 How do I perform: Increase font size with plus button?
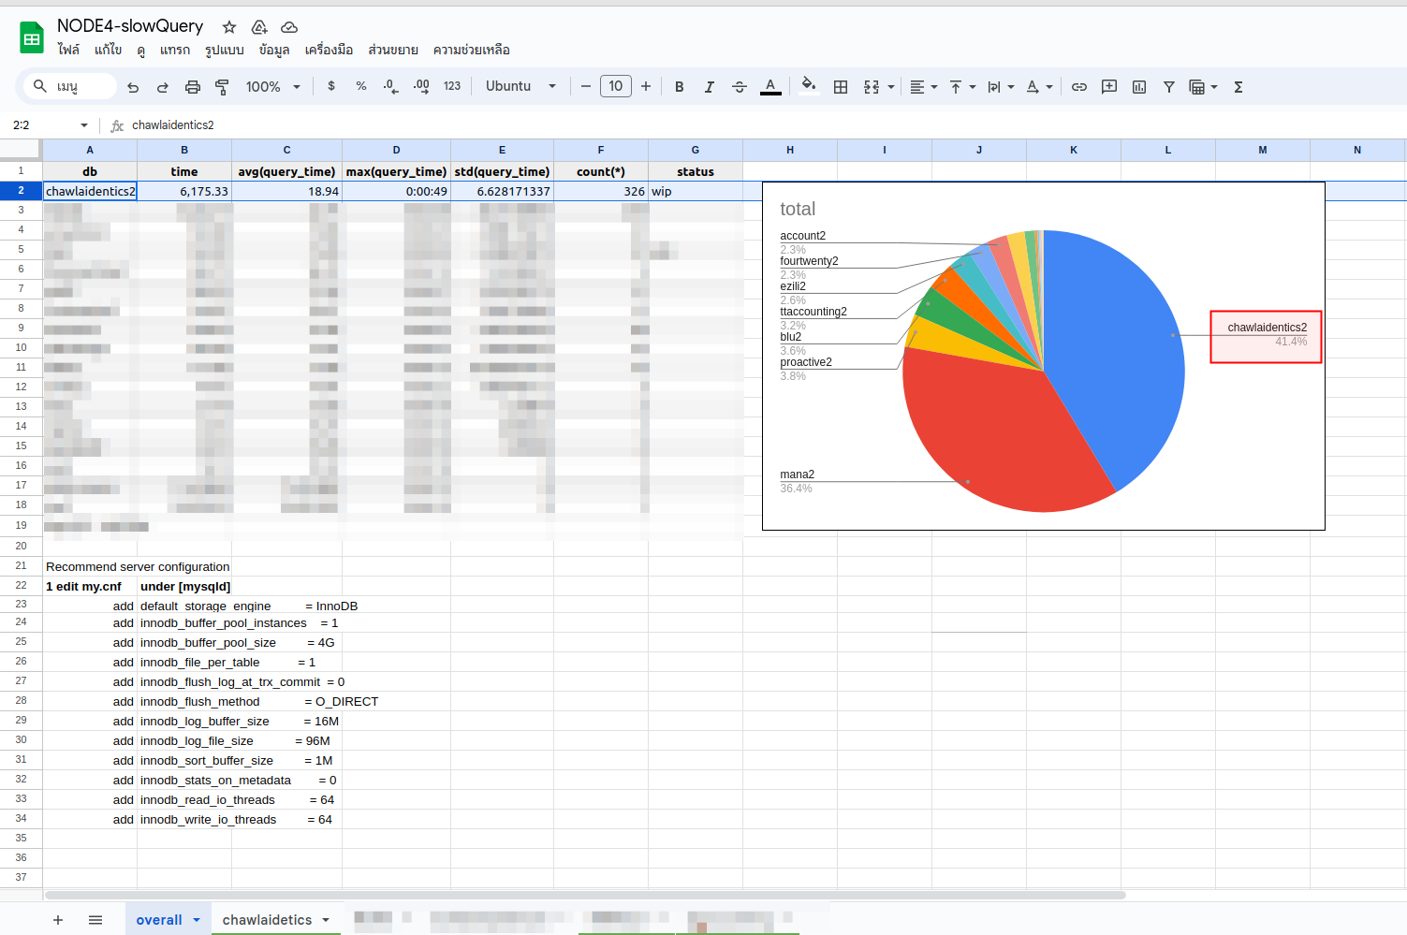tap(646, 86)
